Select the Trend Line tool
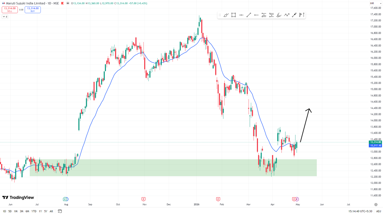383x215 pixels. [249, 15]
